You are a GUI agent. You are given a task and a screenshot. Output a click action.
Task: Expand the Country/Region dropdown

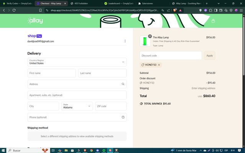(77, 62)
